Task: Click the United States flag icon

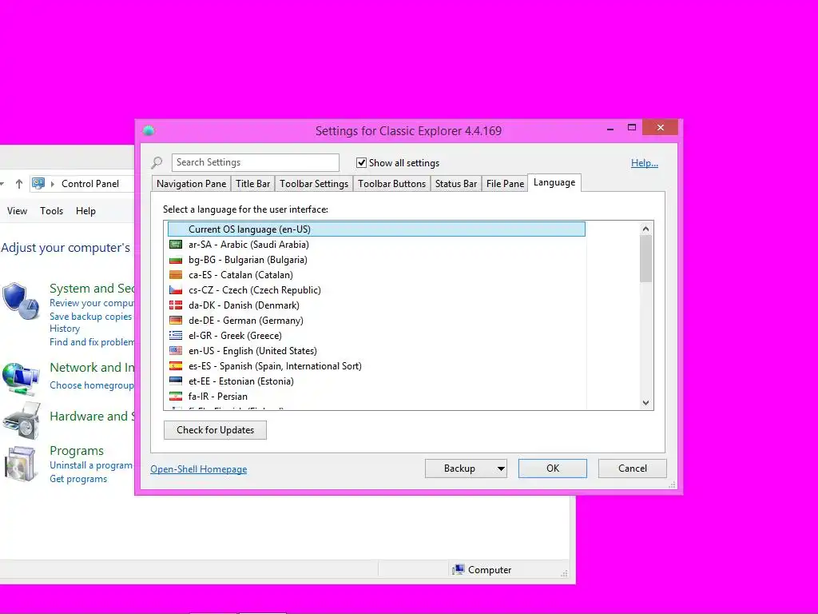Action: (176, 350)
